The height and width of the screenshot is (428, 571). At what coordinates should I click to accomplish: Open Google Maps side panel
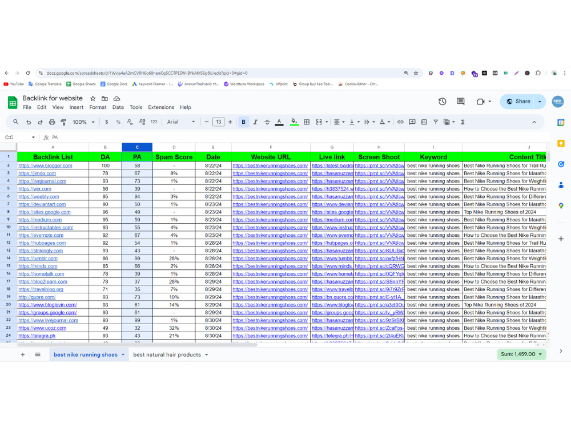[x=561, y=206]
